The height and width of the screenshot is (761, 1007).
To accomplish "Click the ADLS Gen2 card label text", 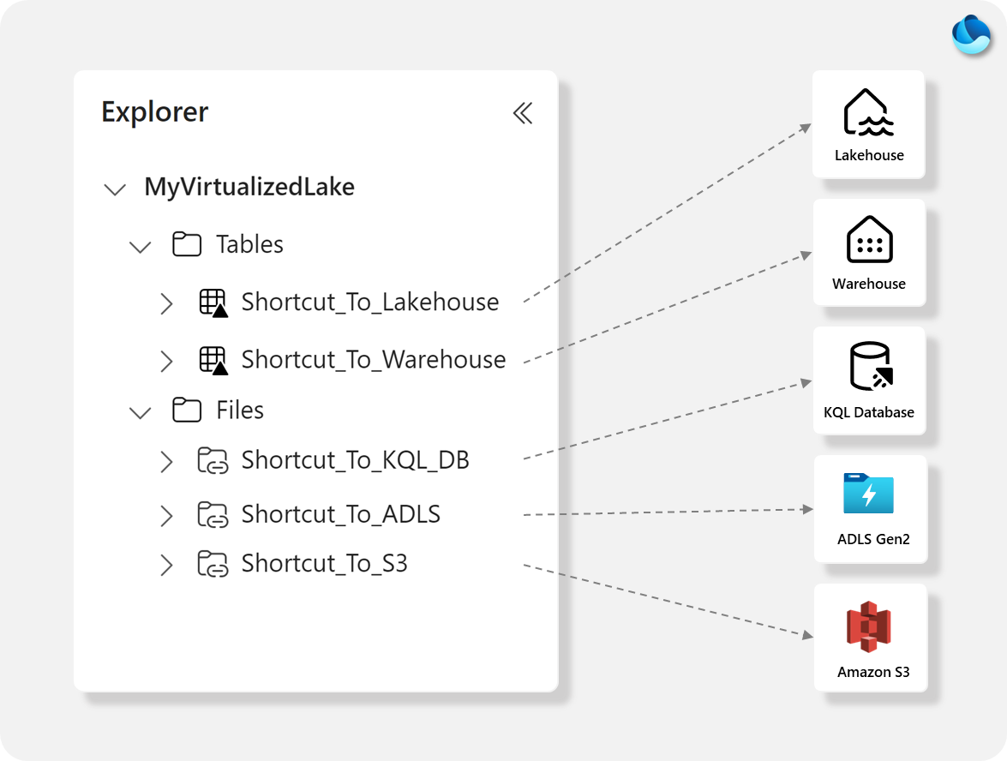I will [x=873, y=539].
